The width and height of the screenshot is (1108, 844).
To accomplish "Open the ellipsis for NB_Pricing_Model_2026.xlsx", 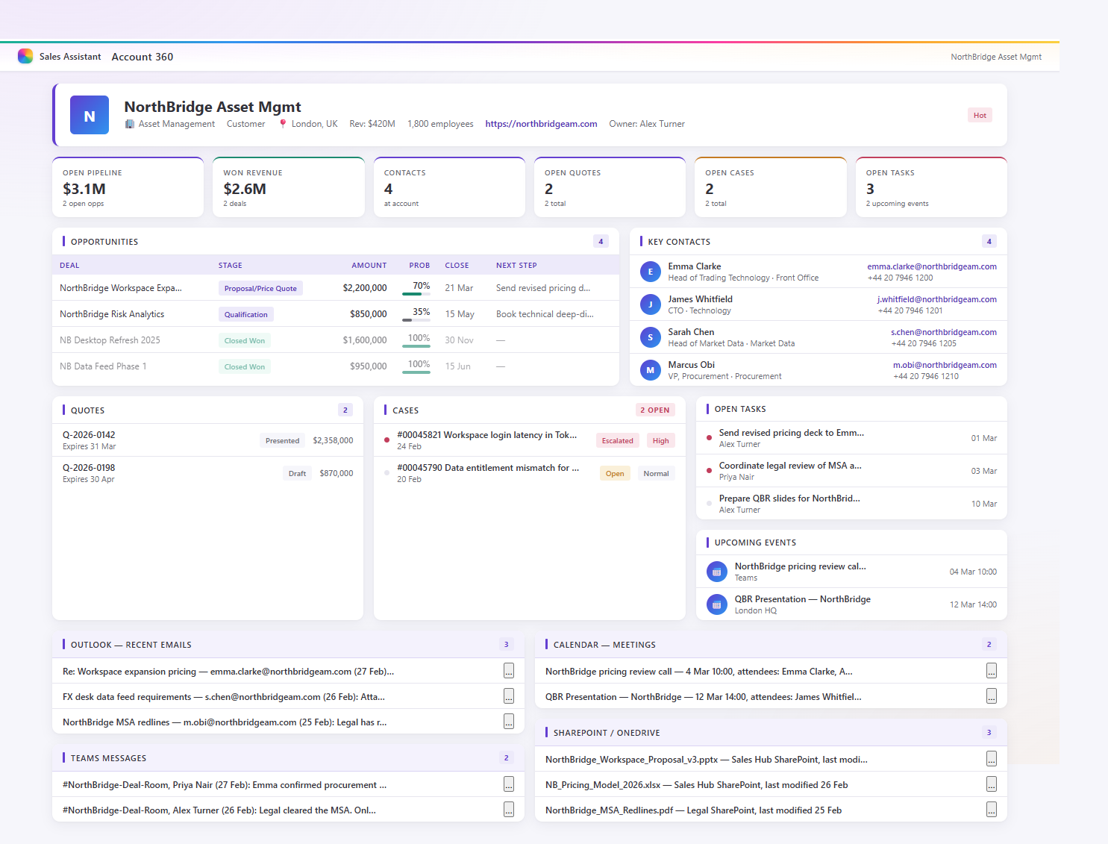I will click(x=992, y=784).
